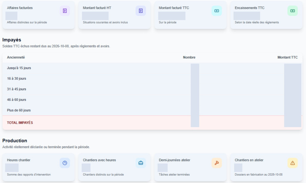Viewport: 306px width, 183px height.
Task: Select the 'Plus de 60 jours' row
Action: 152,110
